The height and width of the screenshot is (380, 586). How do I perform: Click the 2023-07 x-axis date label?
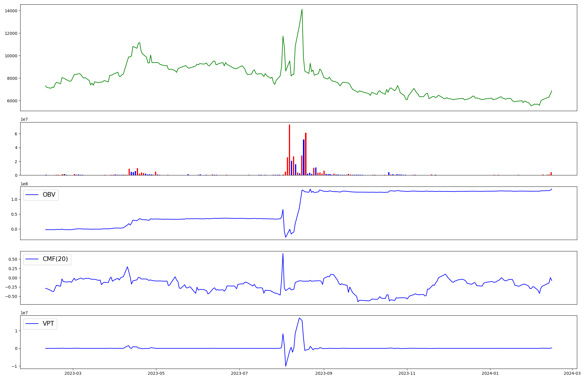click(x=239, y=373)
